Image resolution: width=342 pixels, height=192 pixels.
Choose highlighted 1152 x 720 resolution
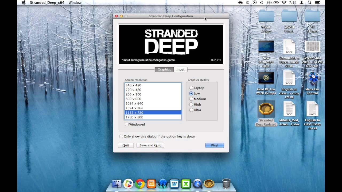tap(153, 113)
